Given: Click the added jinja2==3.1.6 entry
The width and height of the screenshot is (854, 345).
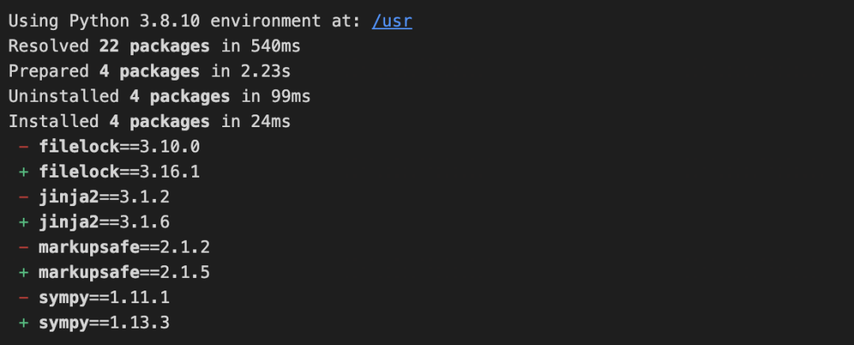Looking at the screenshot, I should pyautogui.click(x=104, y=223).
